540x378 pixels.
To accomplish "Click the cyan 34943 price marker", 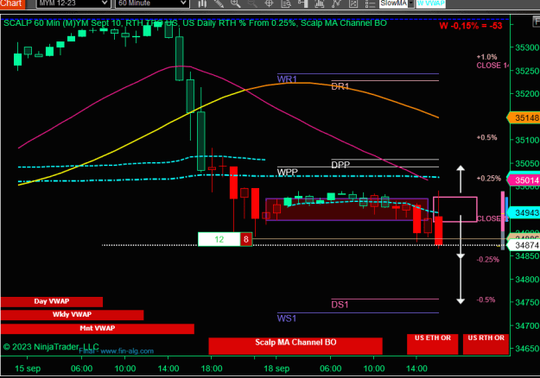I will (x=524, y=212).
